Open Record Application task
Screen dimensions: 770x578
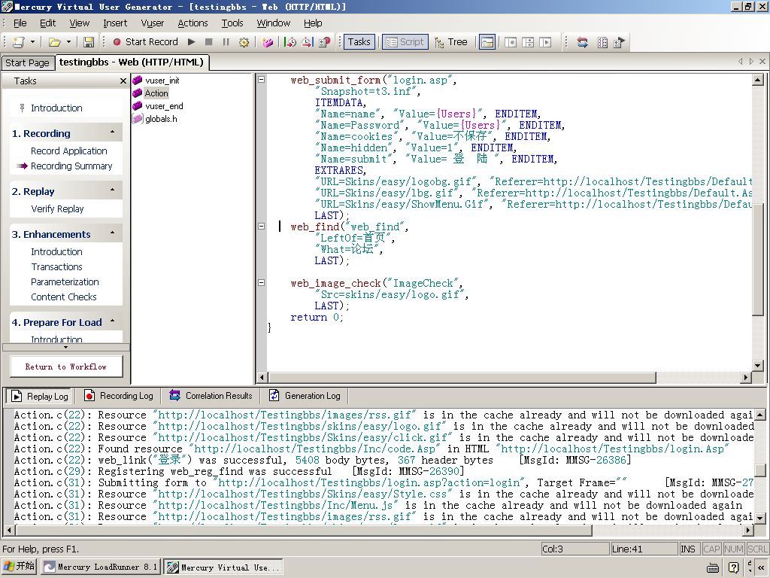tap(68, 151)
